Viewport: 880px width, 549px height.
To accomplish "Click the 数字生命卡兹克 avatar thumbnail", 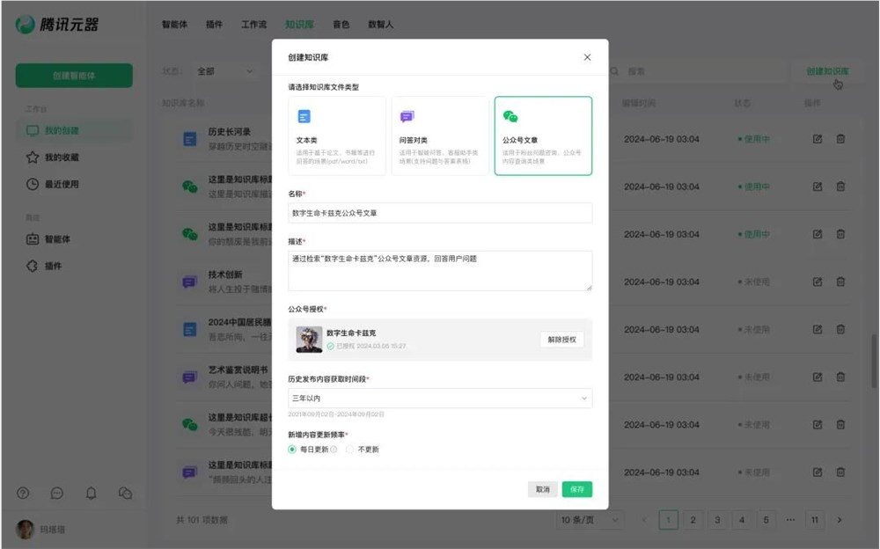I will pyautogui.click(x=309, y=338).
